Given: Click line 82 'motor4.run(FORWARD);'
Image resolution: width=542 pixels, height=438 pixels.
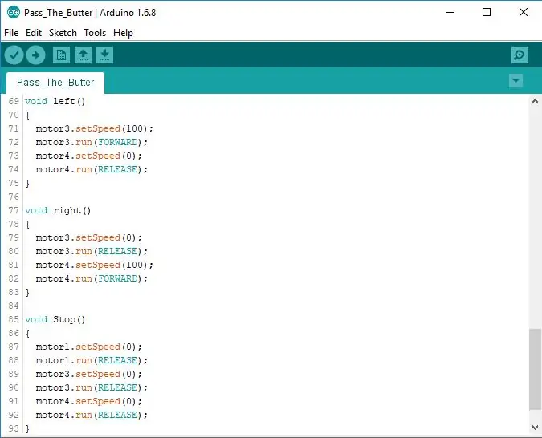Looking at the screenshot, I should click(x=92, y=278).
